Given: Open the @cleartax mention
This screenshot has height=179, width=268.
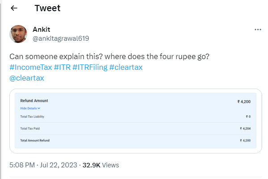Looking at the screenshot, I should [x=27, y=78].
